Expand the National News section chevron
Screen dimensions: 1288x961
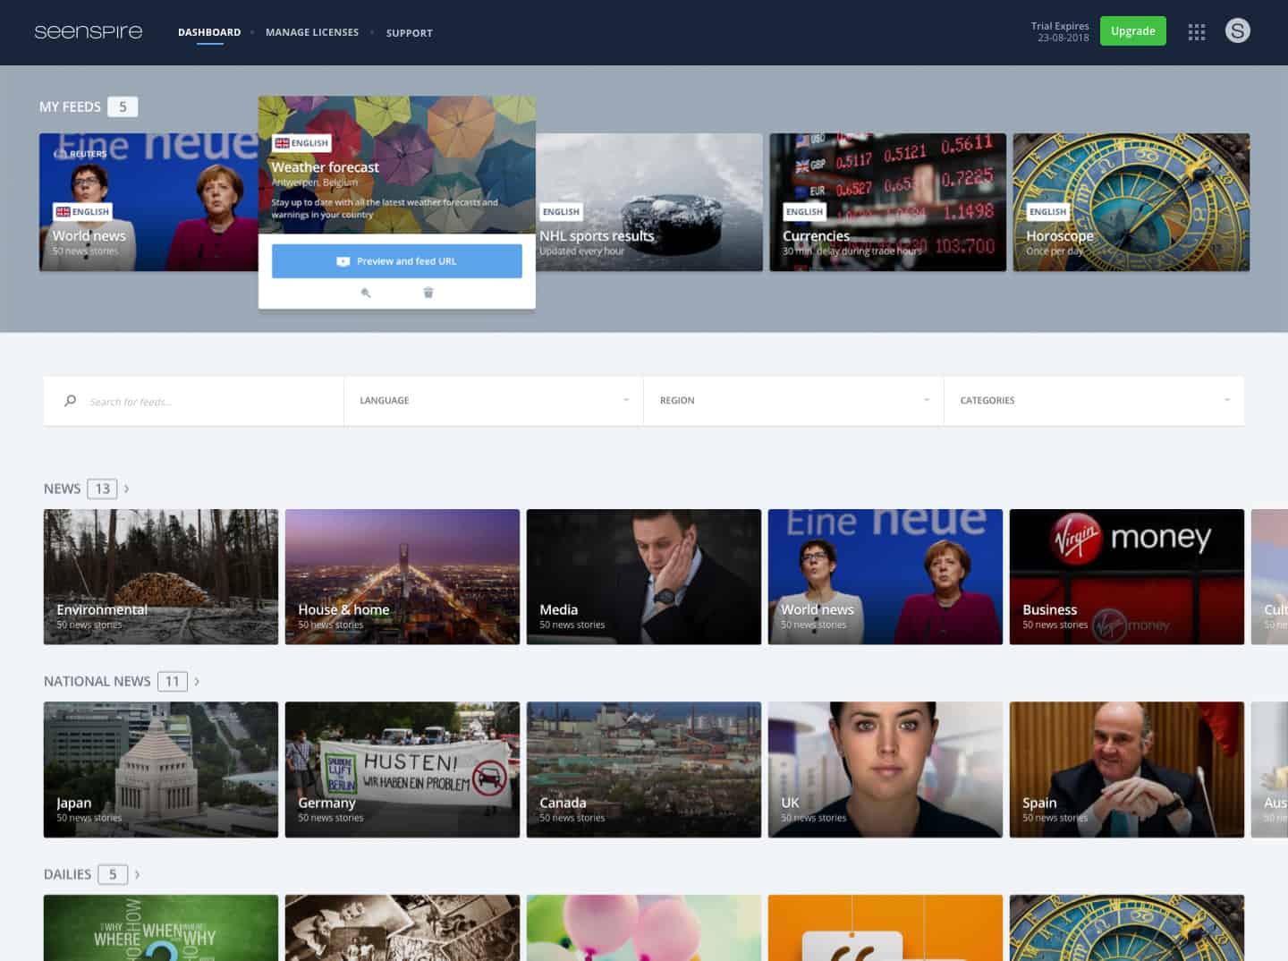pos(197,682)
